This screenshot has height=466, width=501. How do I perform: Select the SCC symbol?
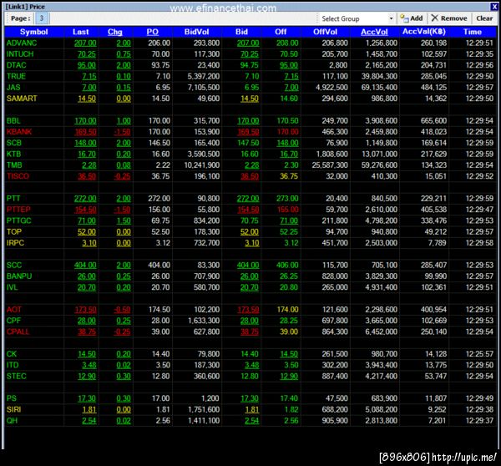tap(14, 266)
